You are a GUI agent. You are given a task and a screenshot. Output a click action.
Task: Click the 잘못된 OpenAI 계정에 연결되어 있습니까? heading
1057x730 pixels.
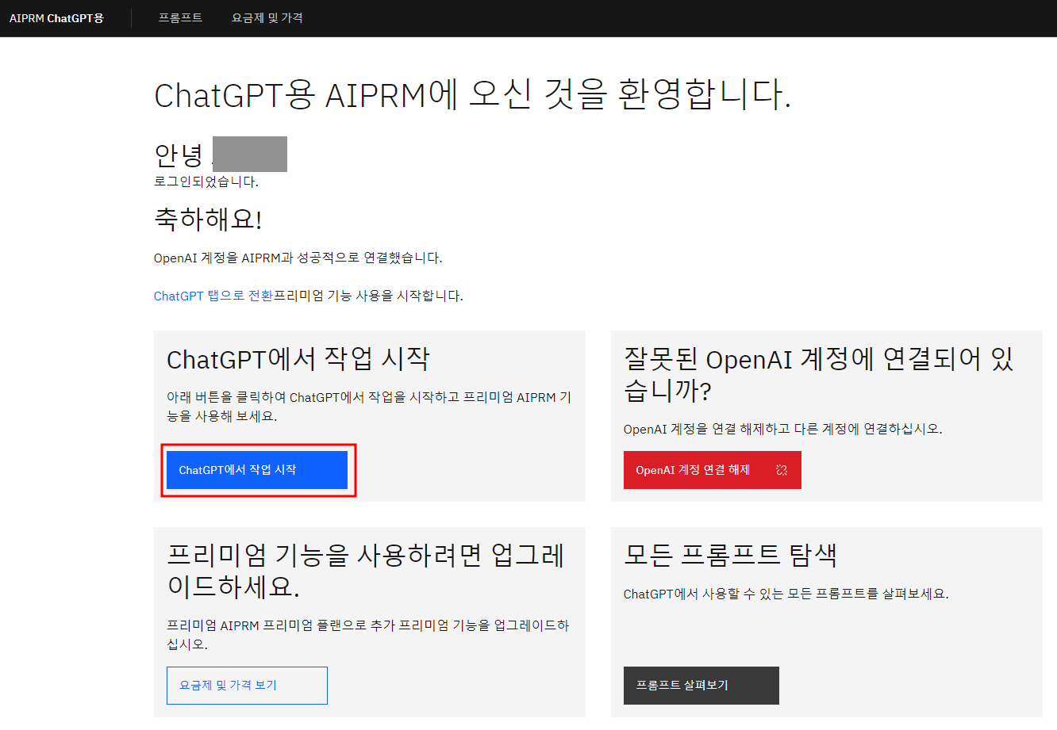pyautogui.click(x=819, y=374)
